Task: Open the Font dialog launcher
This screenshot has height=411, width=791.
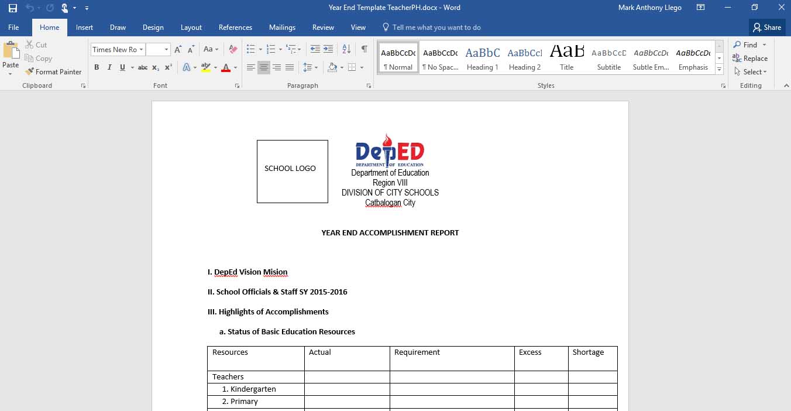Action: [x=237, y=86]
